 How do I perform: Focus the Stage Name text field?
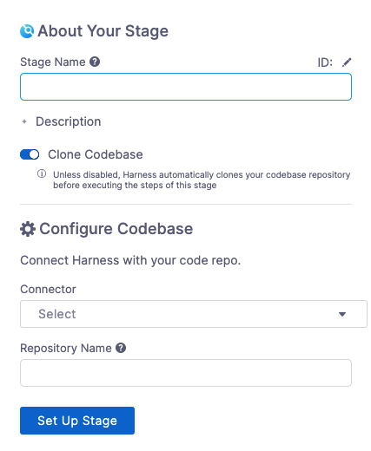(186, 87)
